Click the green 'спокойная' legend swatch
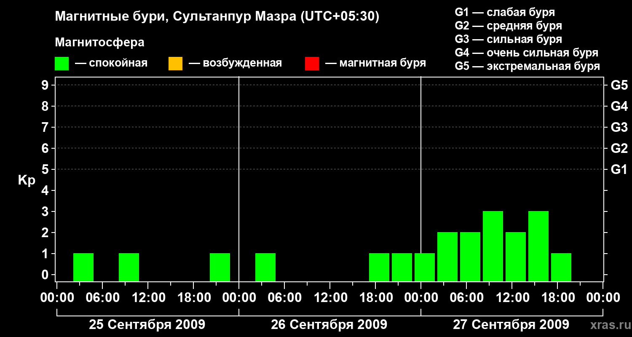The height and width of the screenshot is (337, 632). (x=62, y=64)
